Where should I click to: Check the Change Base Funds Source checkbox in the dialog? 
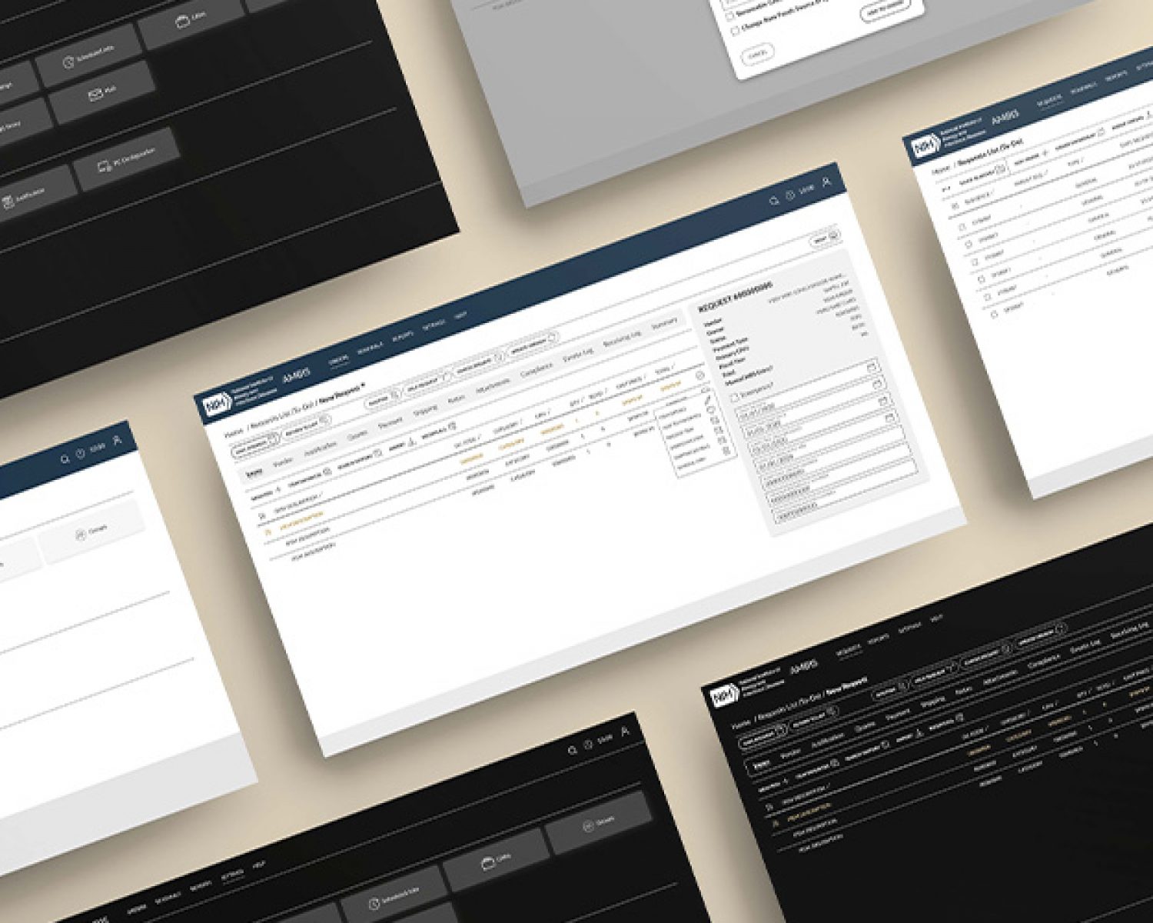point(735,30)
